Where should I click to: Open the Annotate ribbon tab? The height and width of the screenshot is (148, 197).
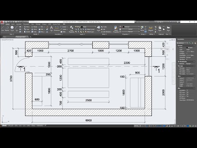tap(19, 24)
